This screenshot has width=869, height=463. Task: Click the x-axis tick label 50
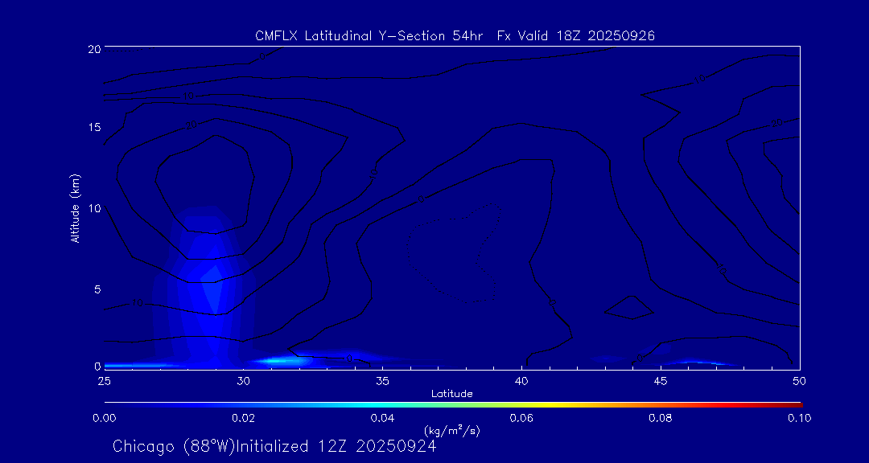[x=800, y=380]
